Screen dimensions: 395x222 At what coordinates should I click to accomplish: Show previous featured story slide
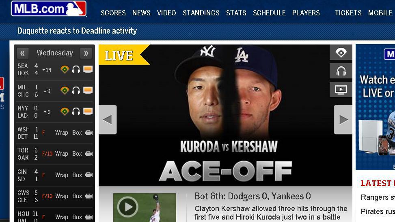108,120
